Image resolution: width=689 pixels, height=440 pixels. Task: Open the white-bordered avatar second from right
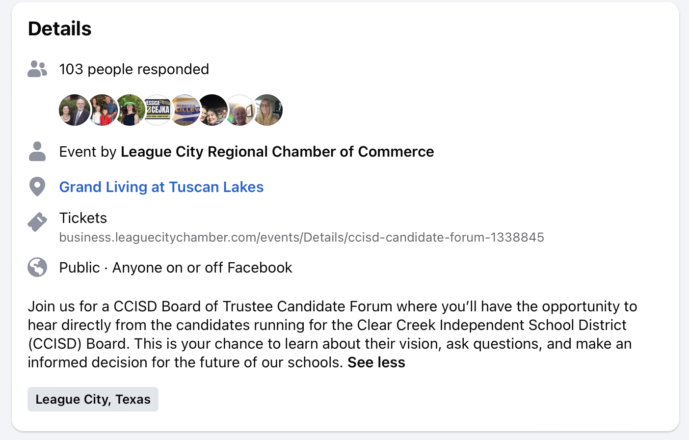(240, 110)
